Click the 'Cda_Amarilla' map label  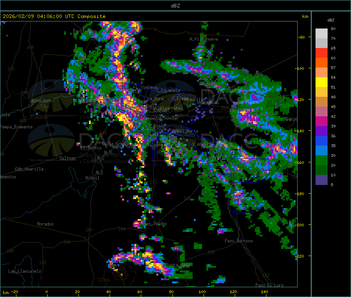coord(29,169)
